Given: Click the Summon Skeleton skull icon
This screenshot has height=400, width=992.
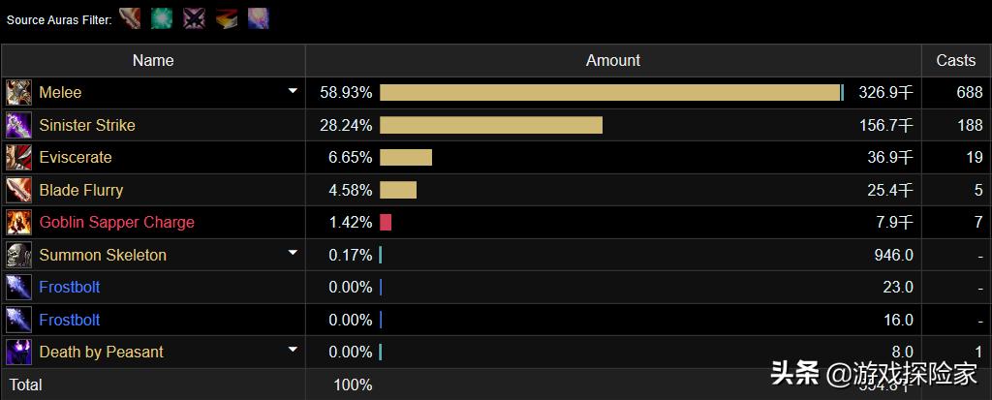Looking at the screenshot, I should point(18,255).
